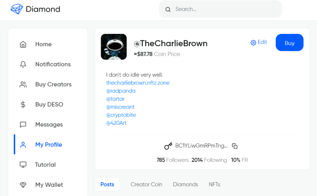Click the Diamond logo icon

pos(17,9)
